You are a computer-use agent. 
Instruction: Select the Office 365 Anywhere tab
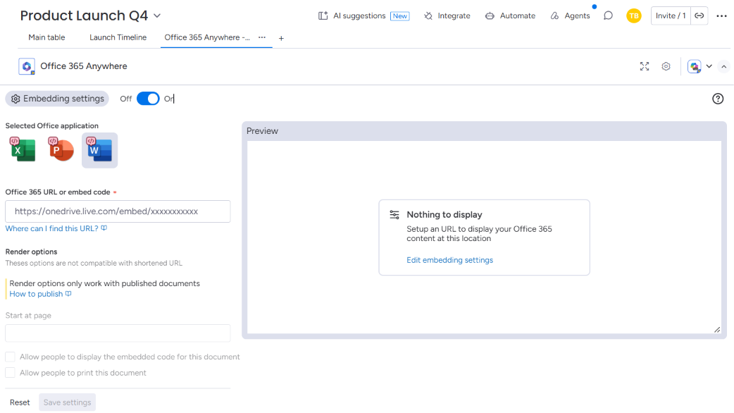[207, 37]
